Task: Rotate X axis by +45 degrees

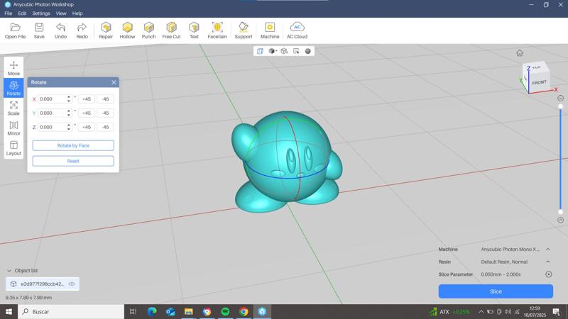Action: (x=86, y=99)
